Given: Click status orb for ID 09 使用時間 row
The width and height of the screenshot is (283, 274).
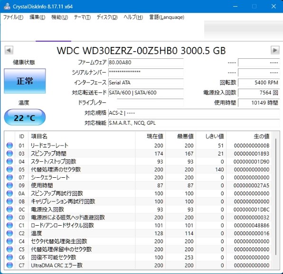Looking at the screenshot, I should [x=9, y=185].
